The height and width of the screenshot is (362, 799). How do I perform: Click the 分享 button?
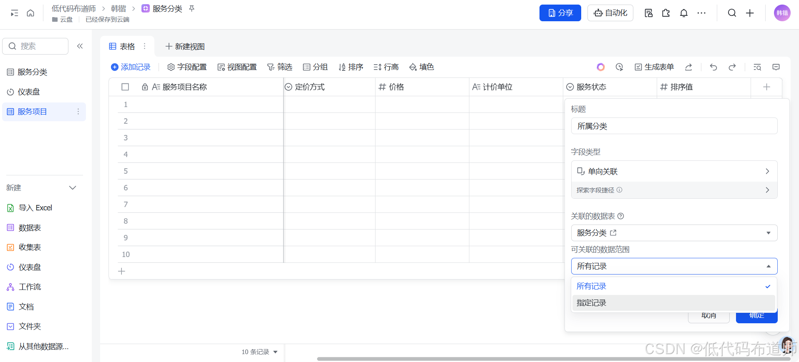point(560,13)
